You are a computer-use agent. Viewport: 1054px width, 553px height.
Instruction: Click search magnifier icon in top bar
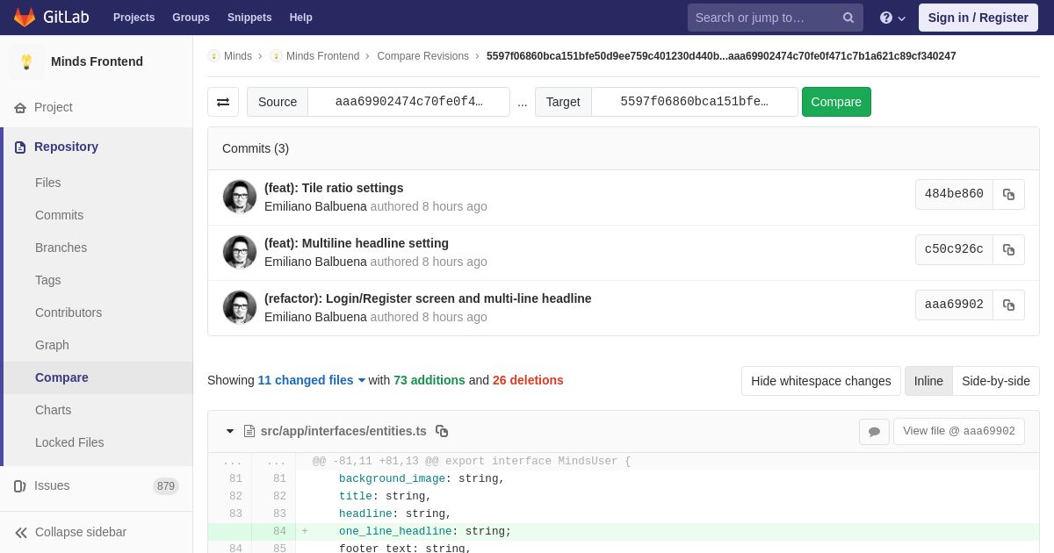[848, 18]
